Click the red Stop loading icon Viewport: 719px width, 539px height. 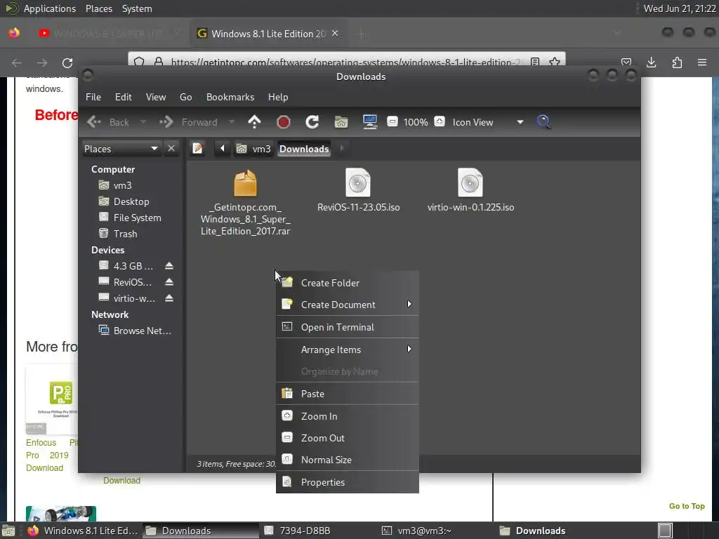click(284, 122)
